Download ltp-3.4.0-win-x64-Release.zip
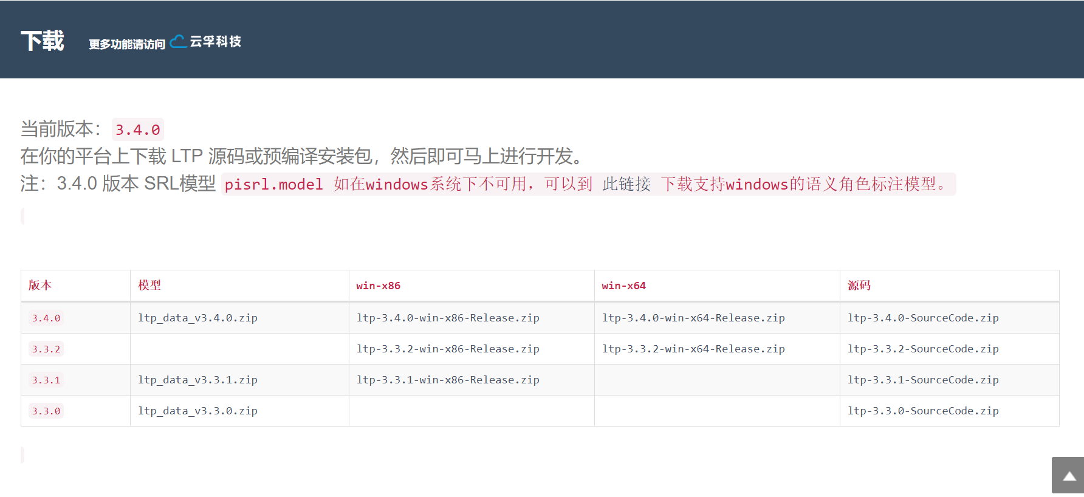1084x497 pixels. (693, 318)
